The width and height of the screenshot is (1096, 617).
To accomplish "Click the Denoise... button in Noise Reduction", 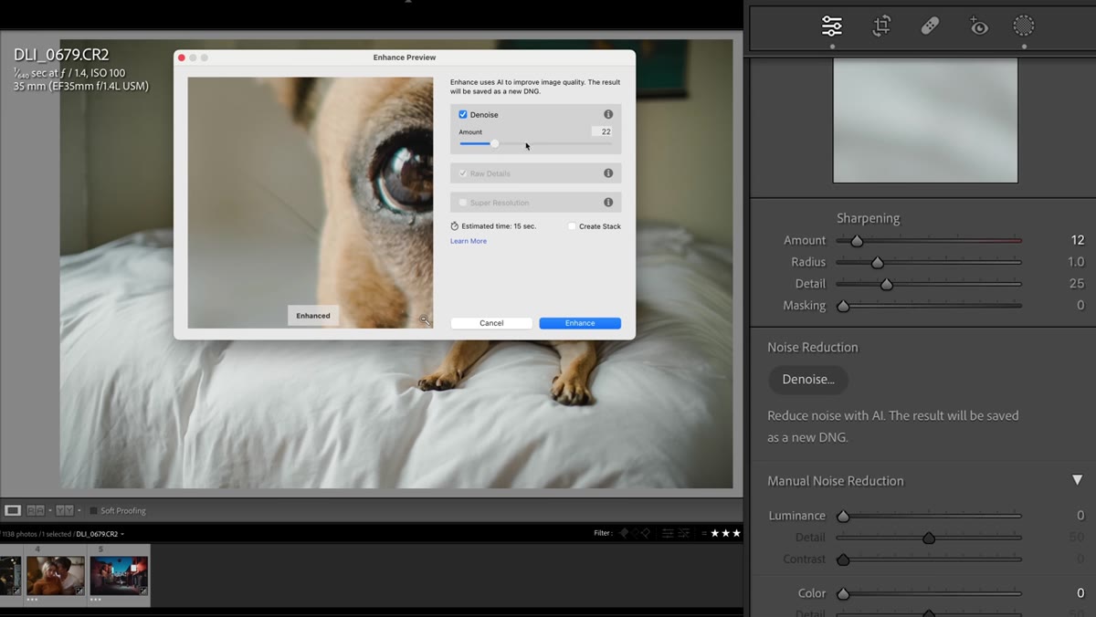I will point(808,379).
